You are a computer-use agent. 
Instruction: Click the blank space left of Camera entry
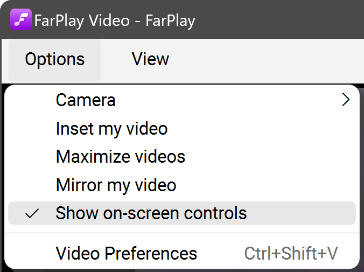(32, 100)
